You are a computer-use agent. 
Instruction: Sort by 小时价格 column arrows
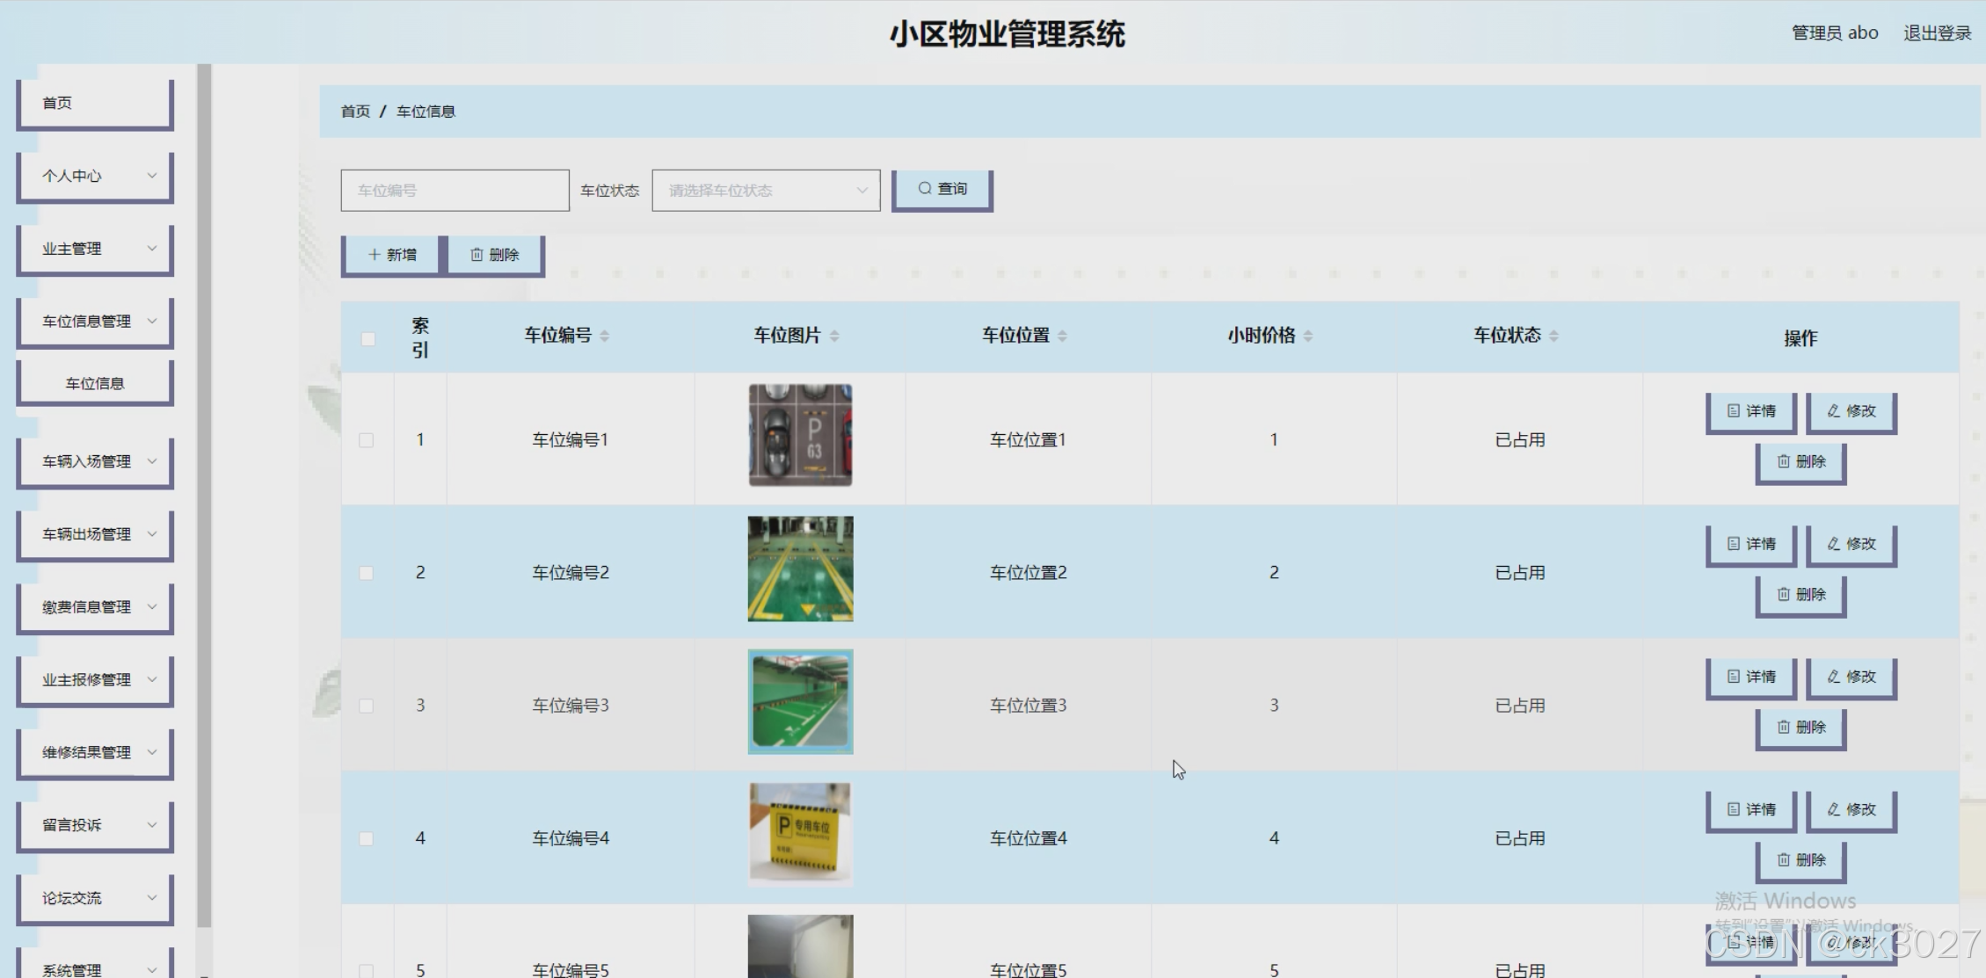[x=1307, y=336]
